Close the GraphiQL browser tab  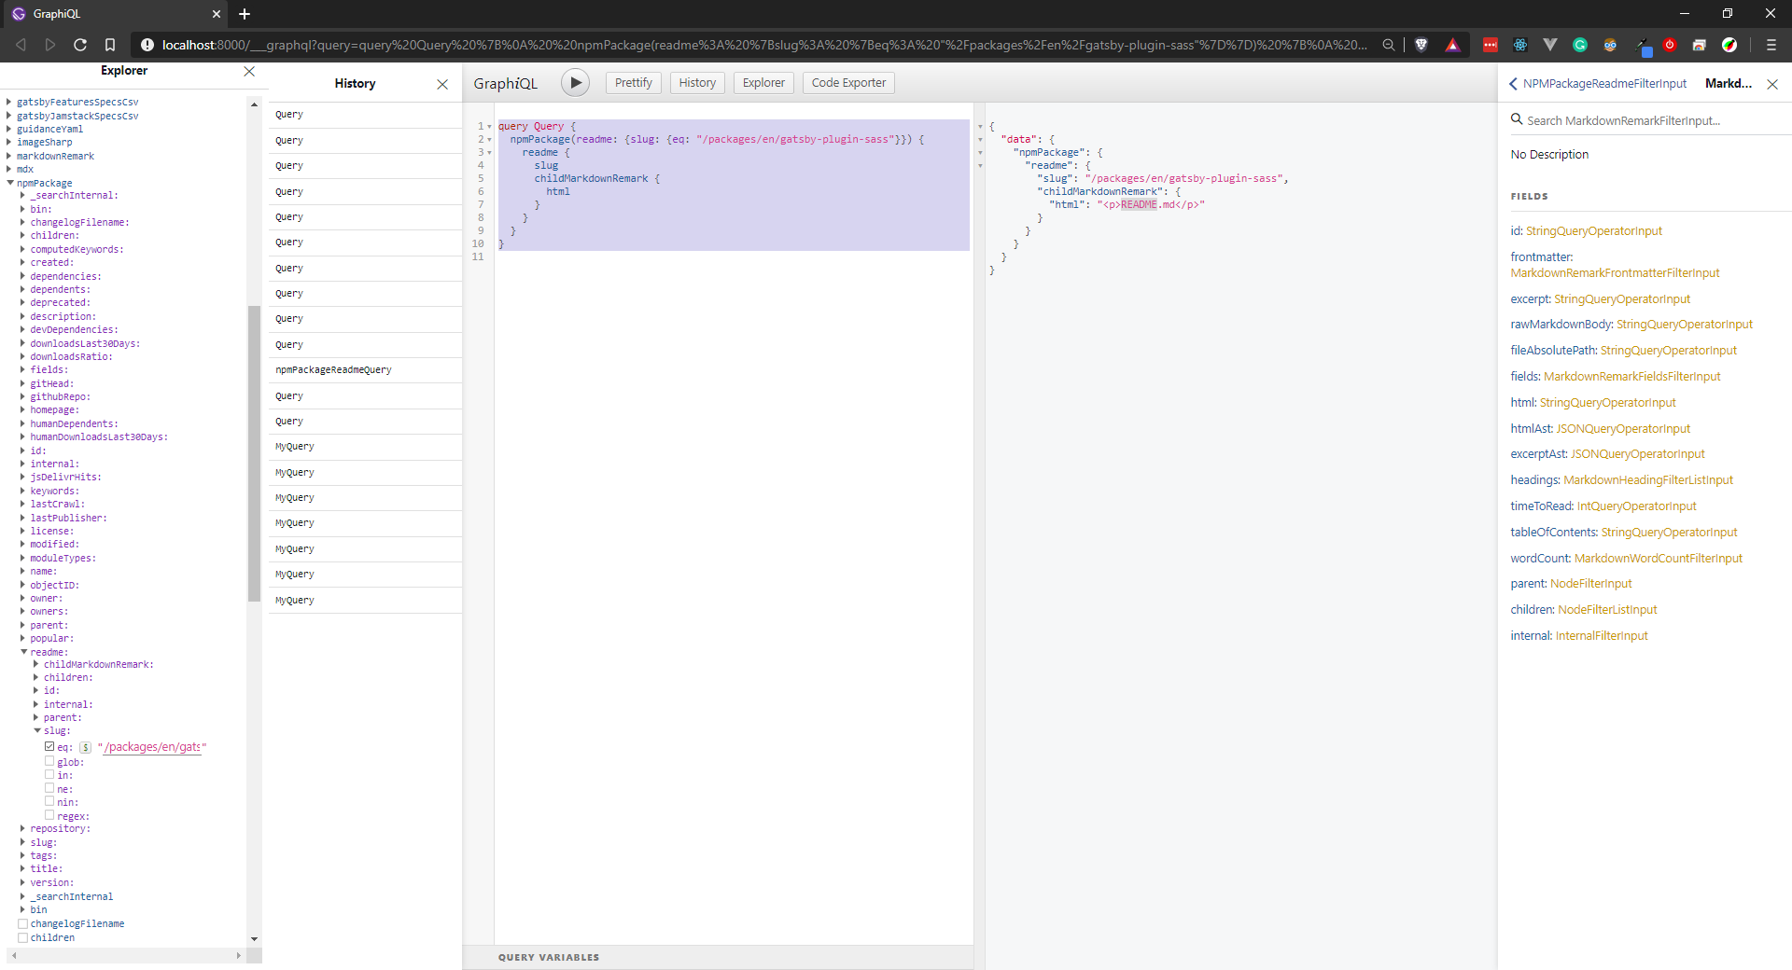point(217,14)
